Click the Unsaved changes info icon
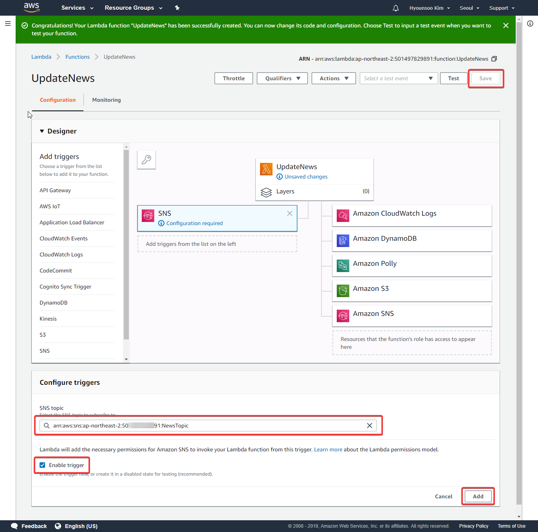The width and height of the screenshot is (538, 532). (280, 177)
